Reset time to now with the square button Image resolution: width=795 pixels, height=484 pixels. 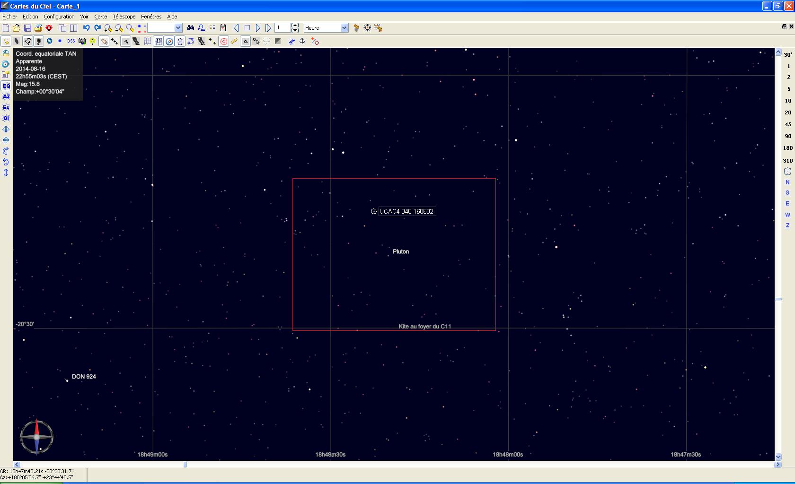pyautogui.click(x=247, y=28)
